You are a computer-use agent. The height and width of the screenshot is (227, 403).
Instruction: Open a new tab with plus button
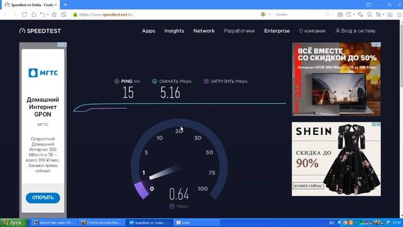65,4
